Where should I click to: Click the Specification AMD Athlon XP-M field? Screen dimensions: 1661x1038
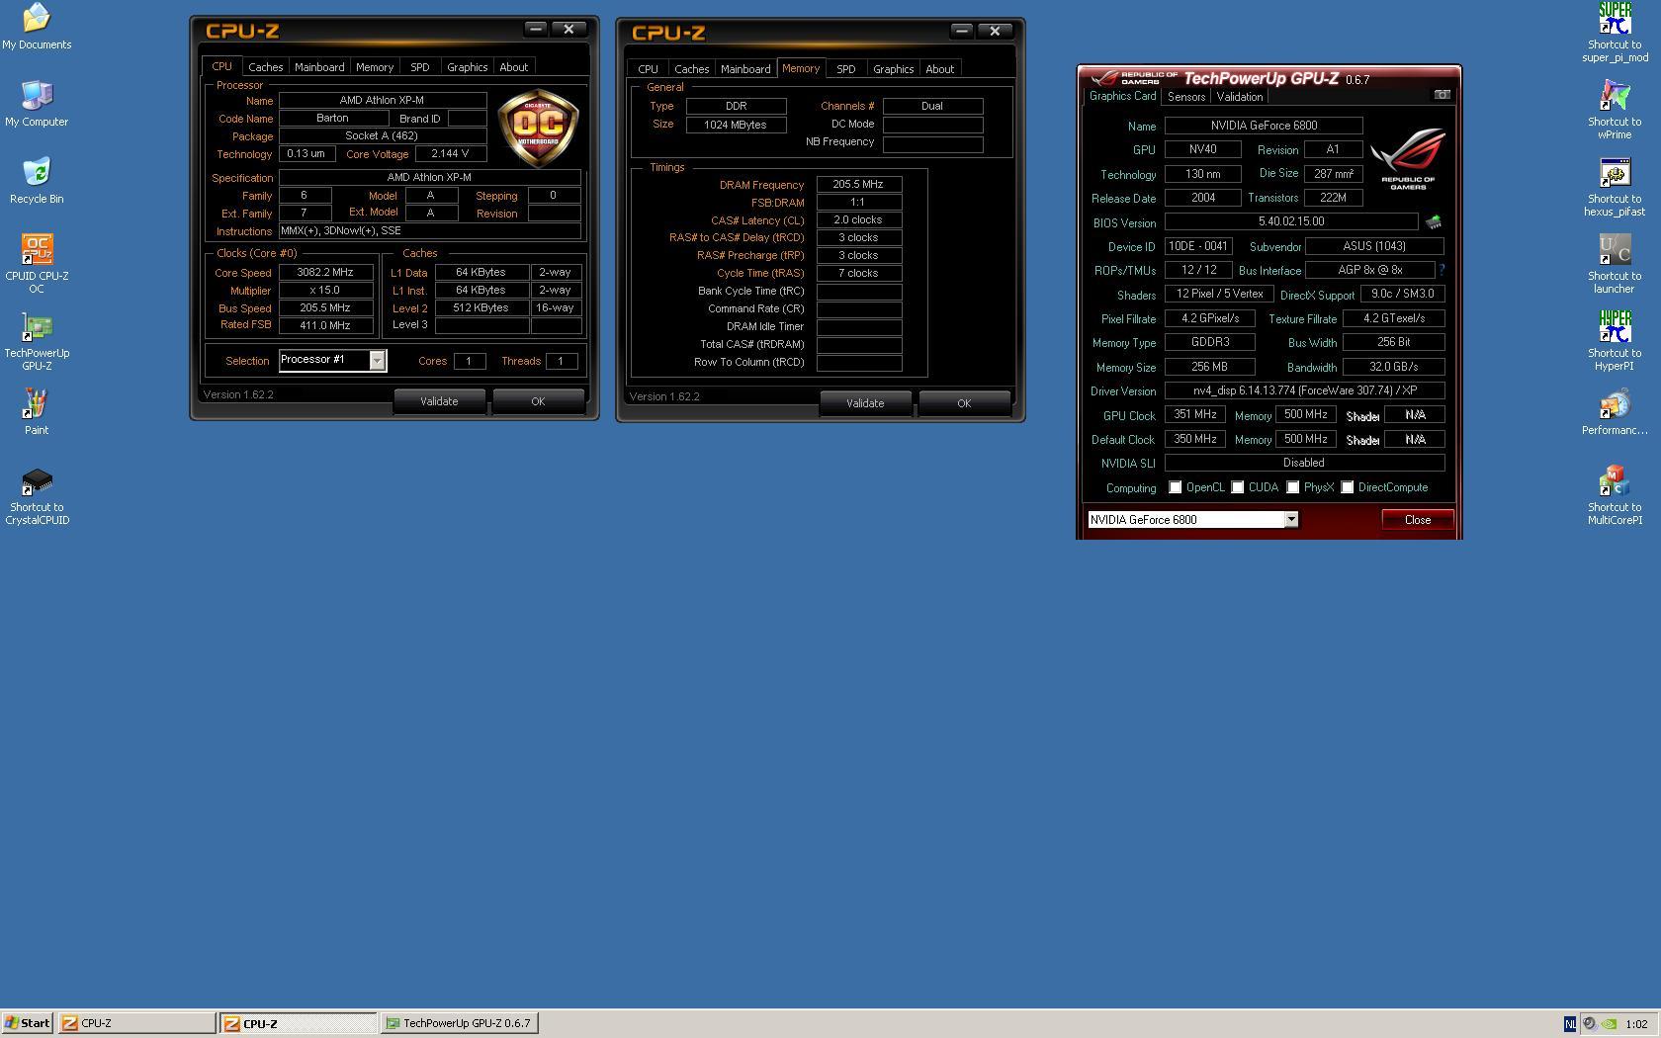(429, 178)
